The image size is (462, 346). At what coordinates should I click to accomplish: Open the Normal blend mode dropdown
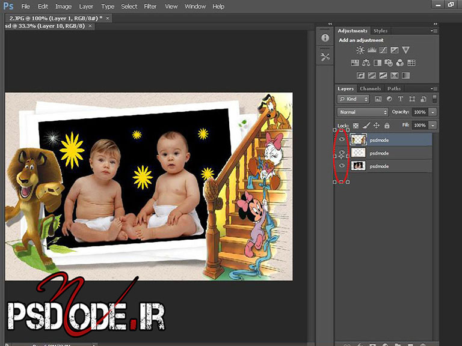[363, 112]
